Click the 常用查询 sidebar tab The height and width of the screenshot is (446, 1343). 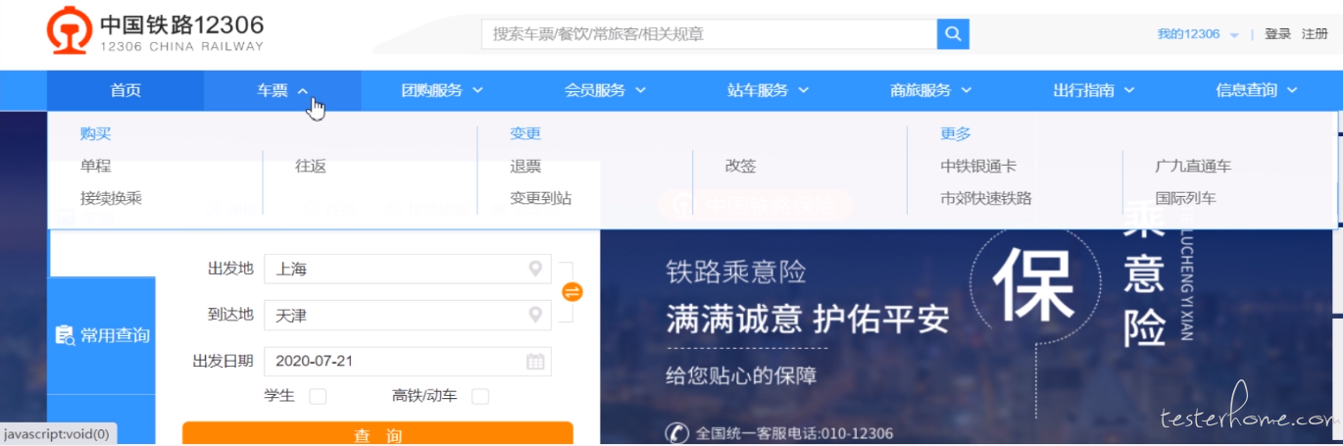101,335
